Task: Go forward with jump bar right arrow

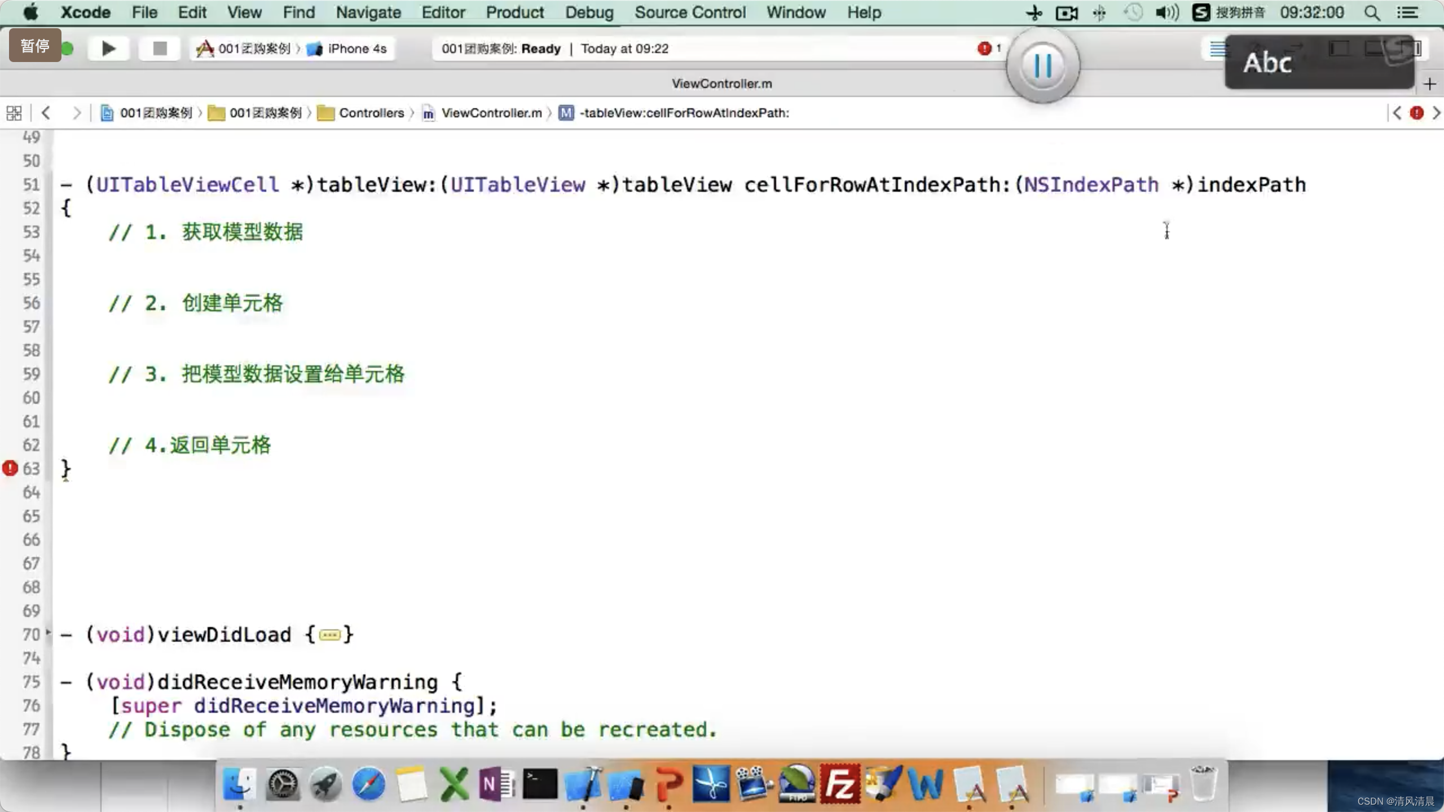Action: point(76,113)
